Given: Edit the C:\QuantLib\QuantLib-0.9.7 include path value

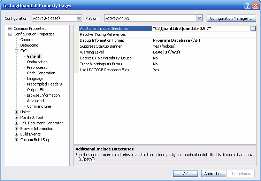Looking at the screenshot, I should point(201,28).
